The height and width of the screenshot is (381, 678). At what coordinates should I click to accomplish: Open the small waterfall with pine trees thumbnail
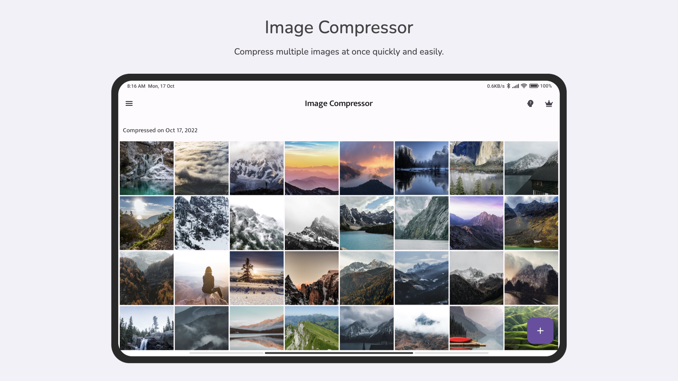click(147, 328)
